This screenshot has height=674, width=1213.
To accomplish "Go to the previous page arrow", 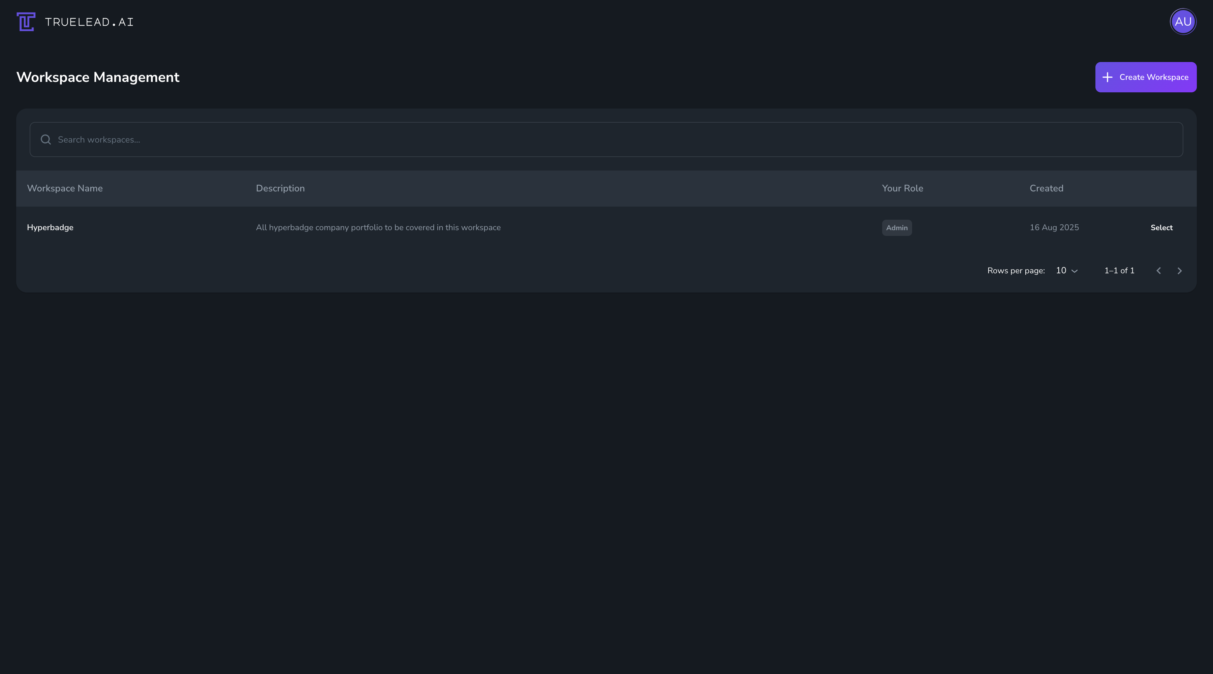I will click(x=1158, y=271).
